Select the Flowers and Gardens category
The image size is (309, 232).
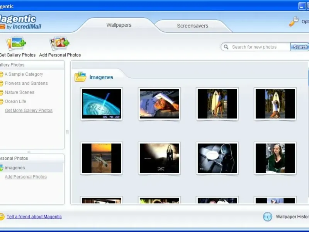(x=26, y=83)
